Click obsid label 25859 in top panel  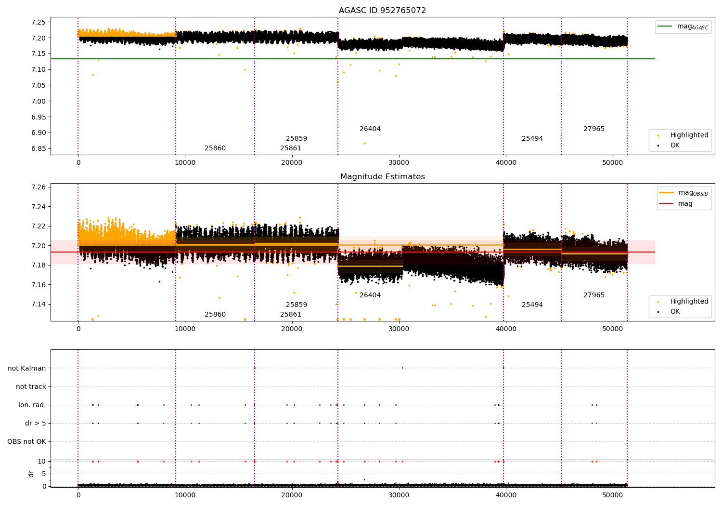tap(297, 139)
